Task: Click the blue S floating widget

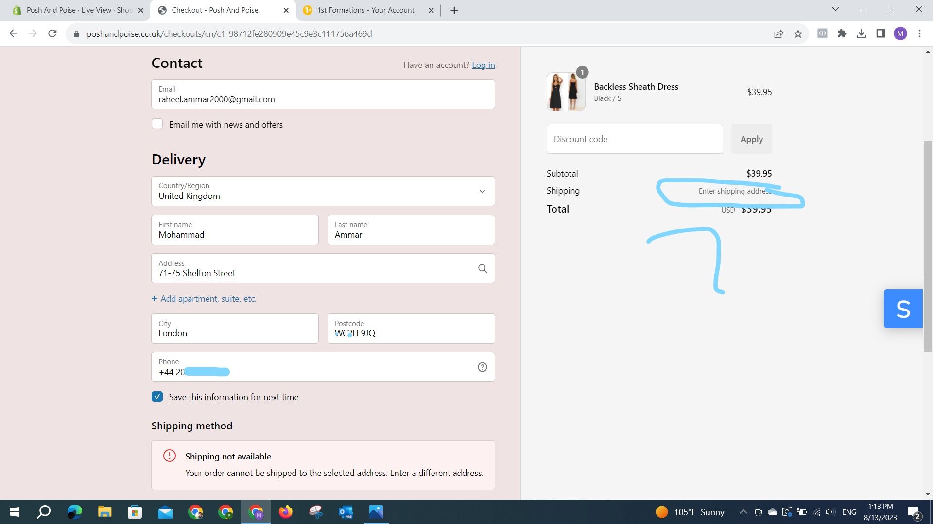Action: pos(903,309)
